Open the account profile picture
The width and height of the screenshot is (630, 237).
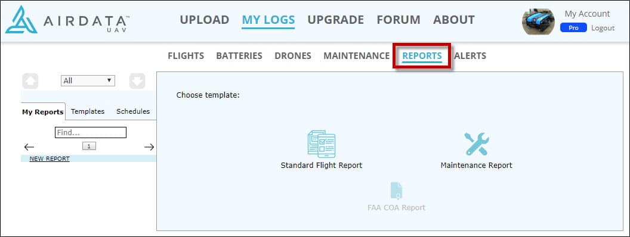[x=538, y=21]
